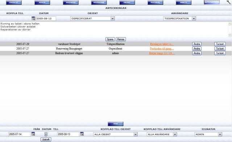232x142 pixels.
Task: Click the Från date field 2005-07-14
Action: click(19, 134)
